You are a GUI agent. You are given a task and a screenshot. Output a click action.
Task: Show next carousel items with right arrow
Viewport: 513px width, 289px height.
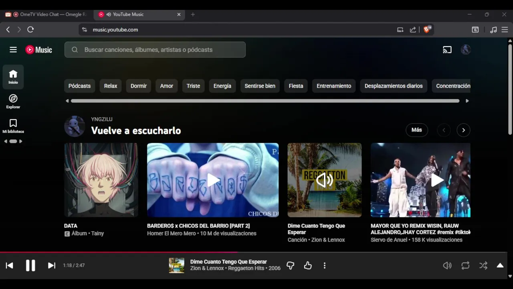[x=463, y=130]
